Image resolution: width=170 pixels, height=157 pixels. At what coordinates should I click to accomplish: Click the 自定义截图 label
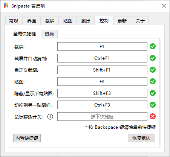pos(26,70)
